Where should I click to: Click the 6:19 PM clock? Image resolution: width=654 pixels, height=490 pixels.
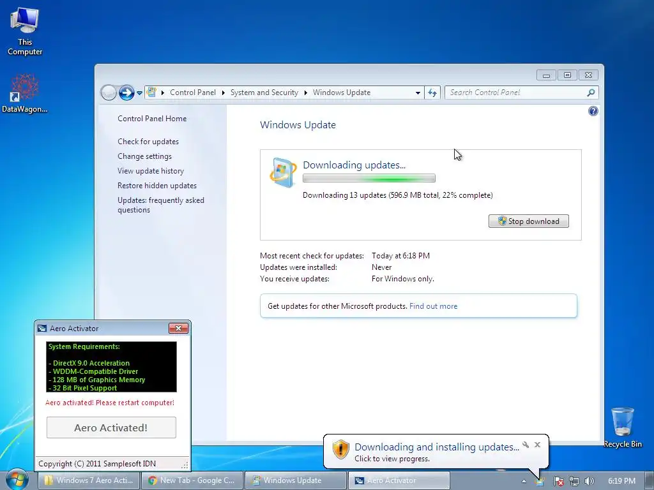[621, 481]
